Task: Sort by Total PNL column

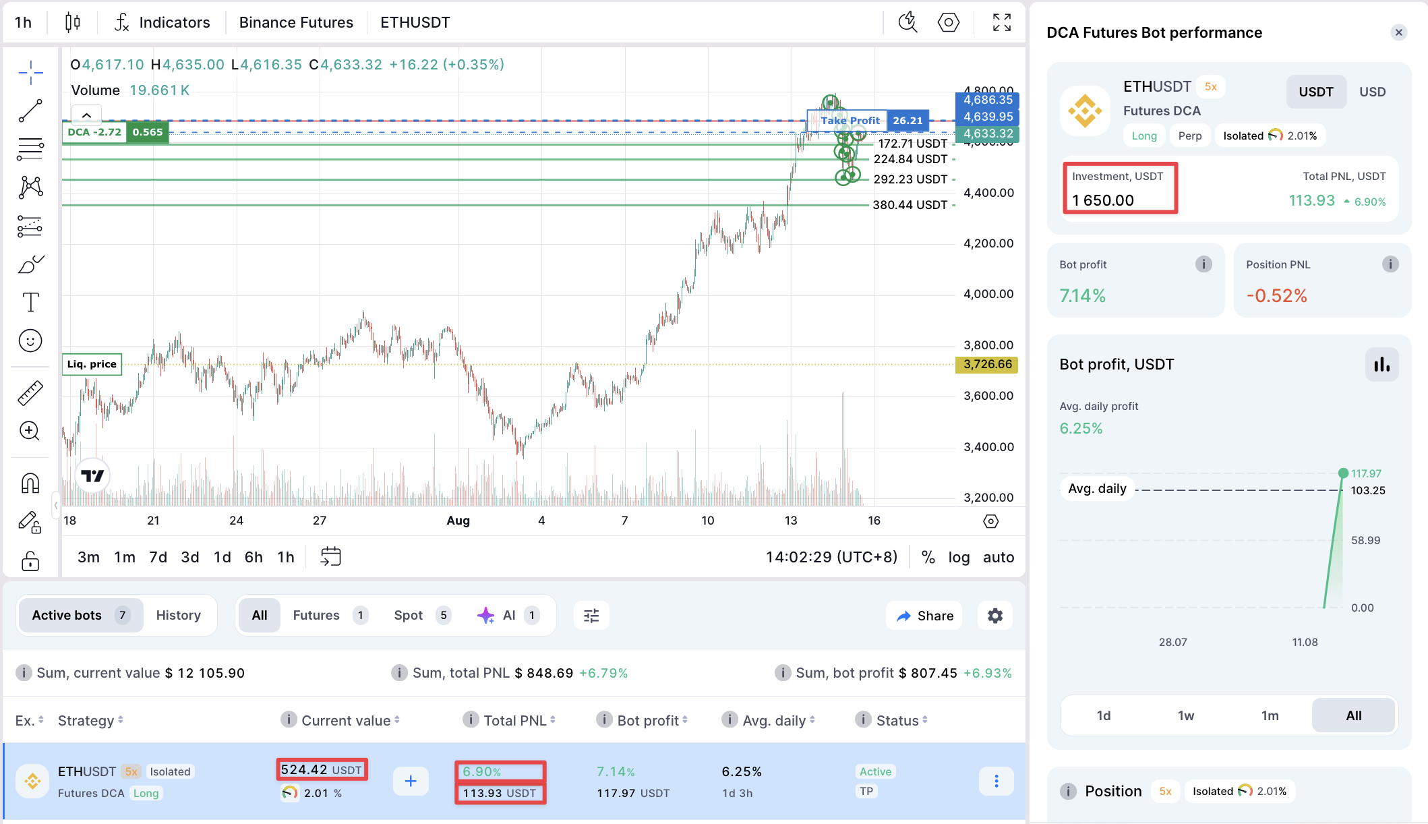Action: [x=515, y=720]
